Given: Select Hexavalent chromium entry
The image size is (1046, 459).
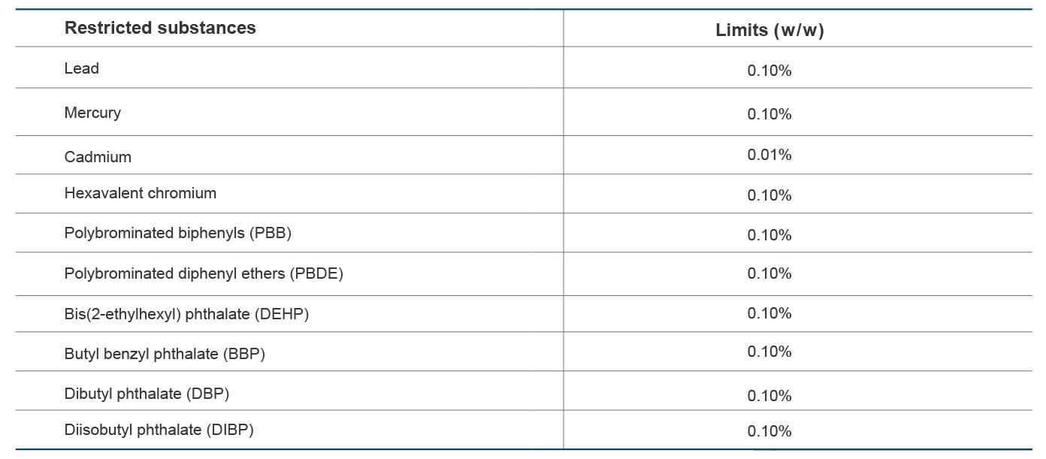Looking at the screenshot, I should pyautogui.click(x=141, y=193).
